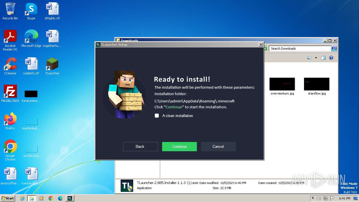Open TLauncher desktop shortcut
This screenshot has width=359, height=202.
[52, 66]
